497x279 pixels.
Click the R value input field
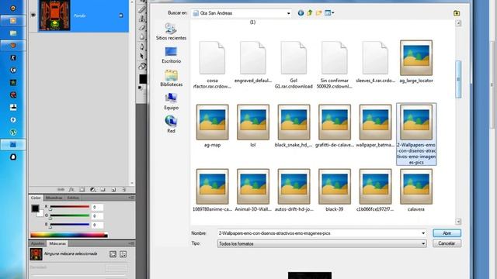coord(97,207)
